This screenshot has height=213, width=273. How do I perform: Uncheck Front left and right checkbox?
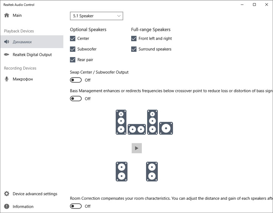pyautogui.click(x=134, y=39)
